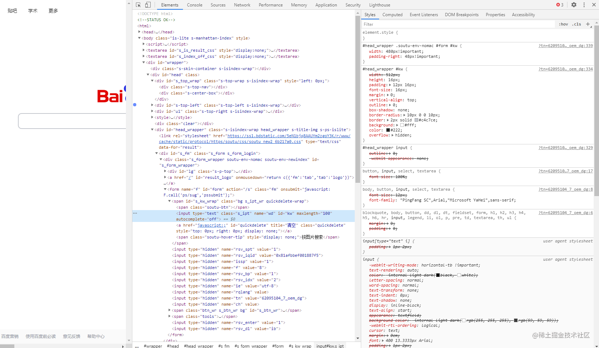Open the Lighthouse tab
599x348 pixels.
point(380,5)
